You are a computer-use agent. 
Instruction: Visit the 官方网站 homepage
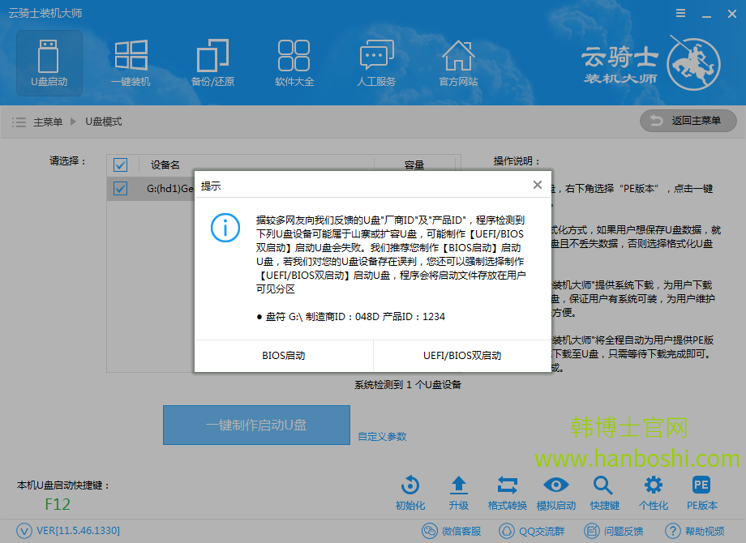(458, 63)
